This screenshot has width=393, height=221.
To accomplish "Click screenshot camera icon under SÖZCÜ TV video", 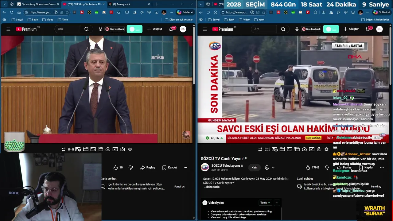I will [x=319, y=149].
